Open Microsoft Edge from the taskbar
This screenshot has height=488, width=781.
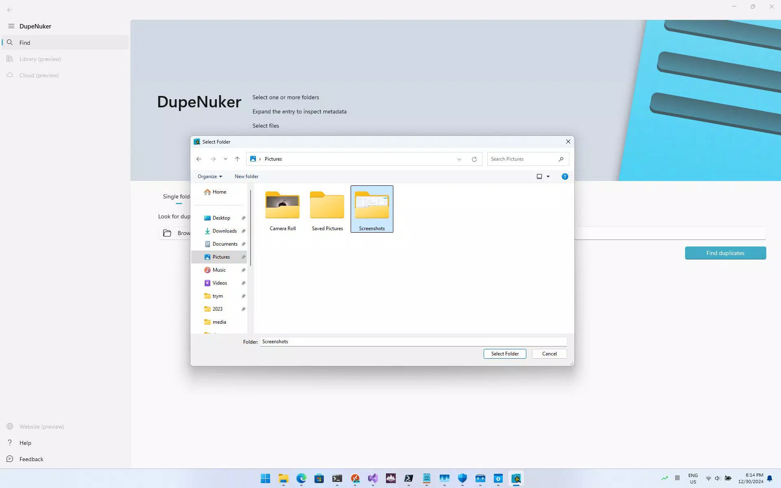[x=301, y=478]
